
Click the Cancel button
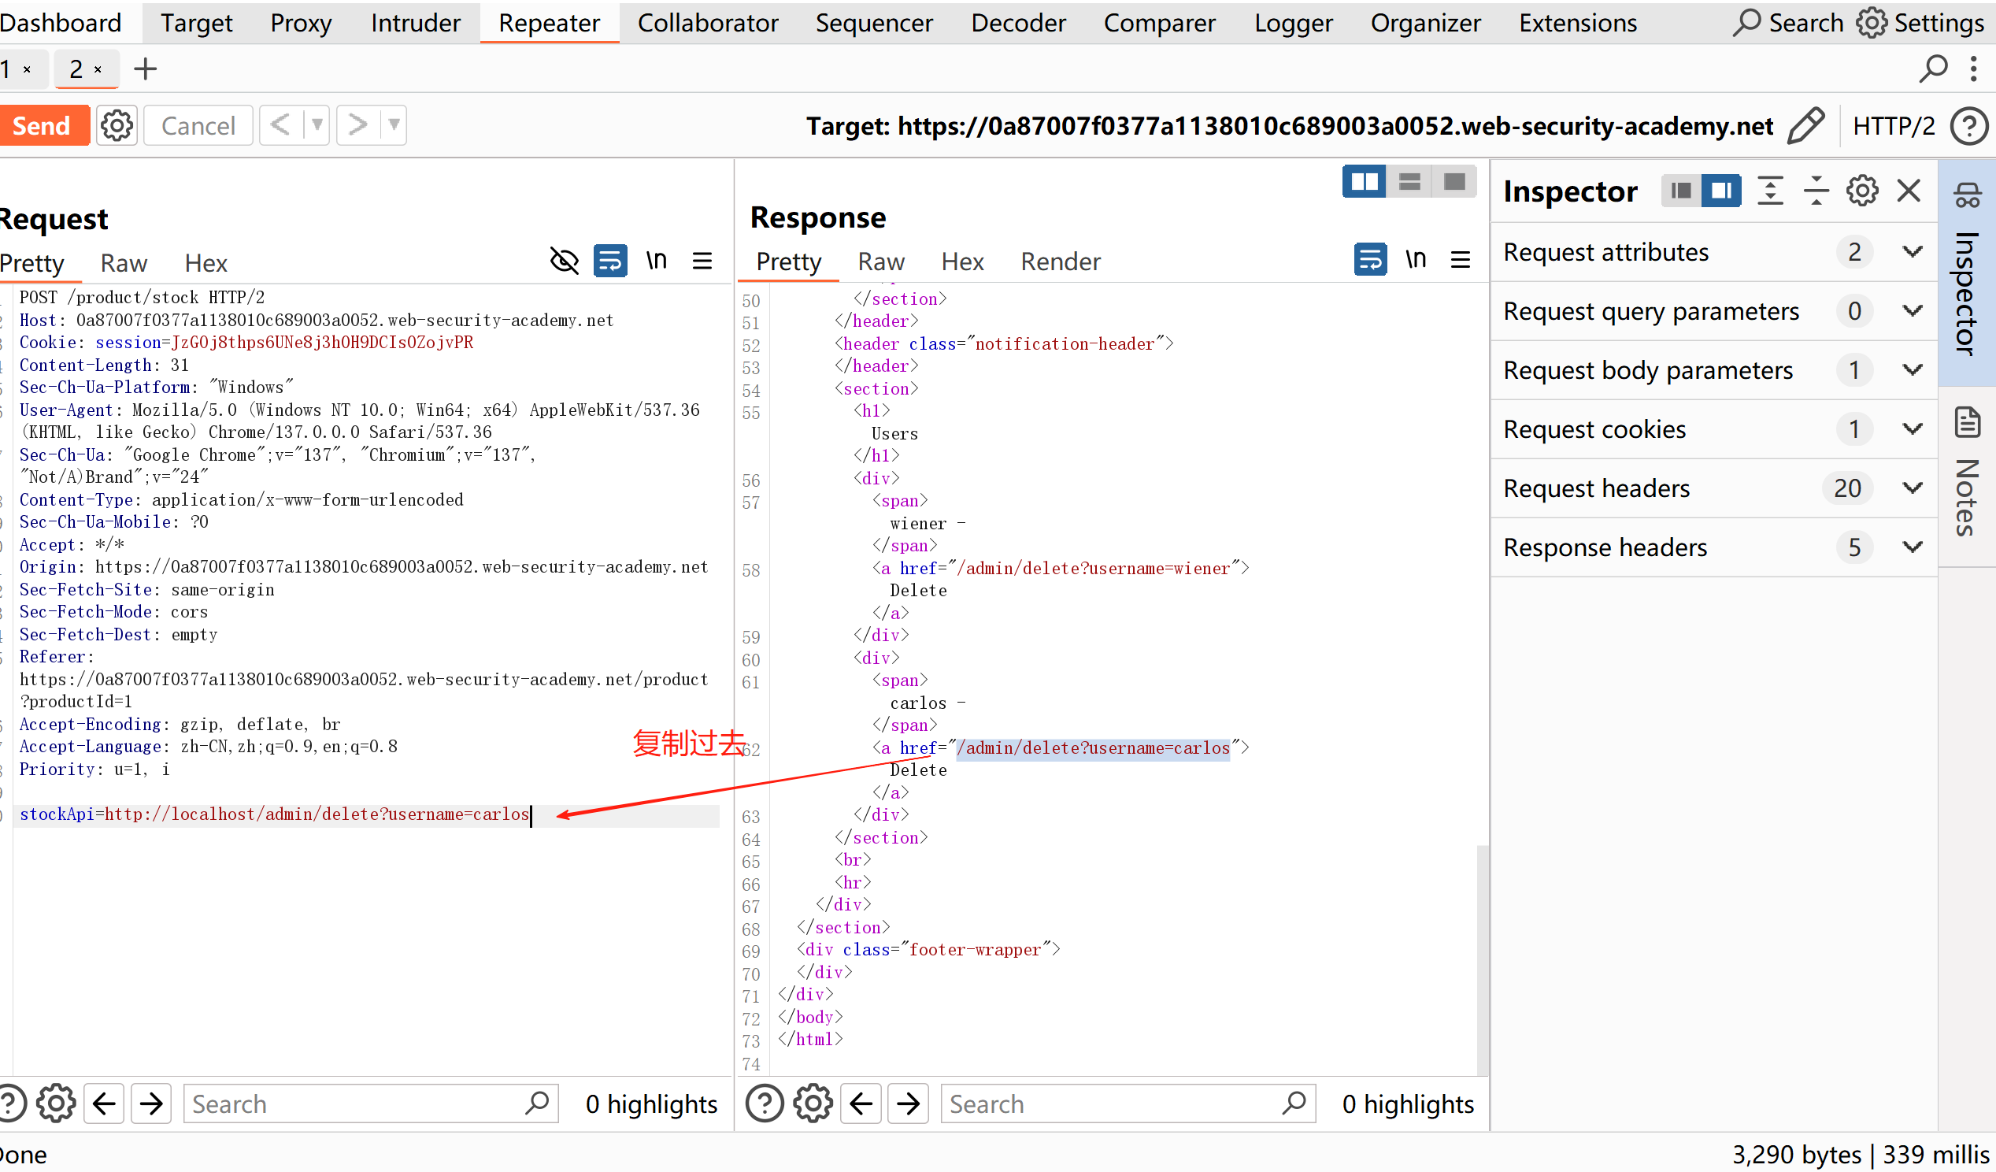coord(198,125)
